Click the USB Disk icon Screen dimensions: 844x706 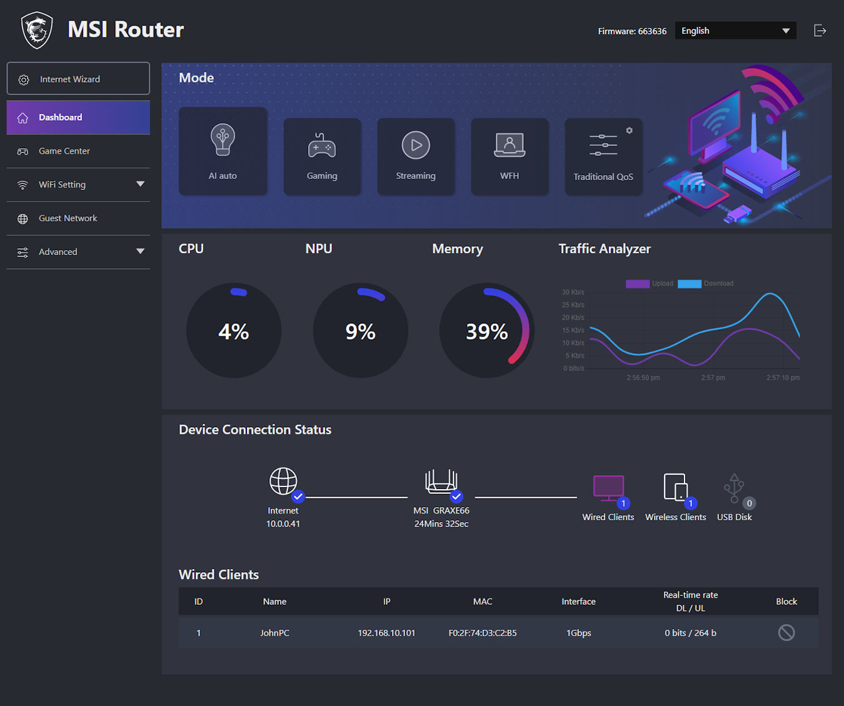pos(734,488)
